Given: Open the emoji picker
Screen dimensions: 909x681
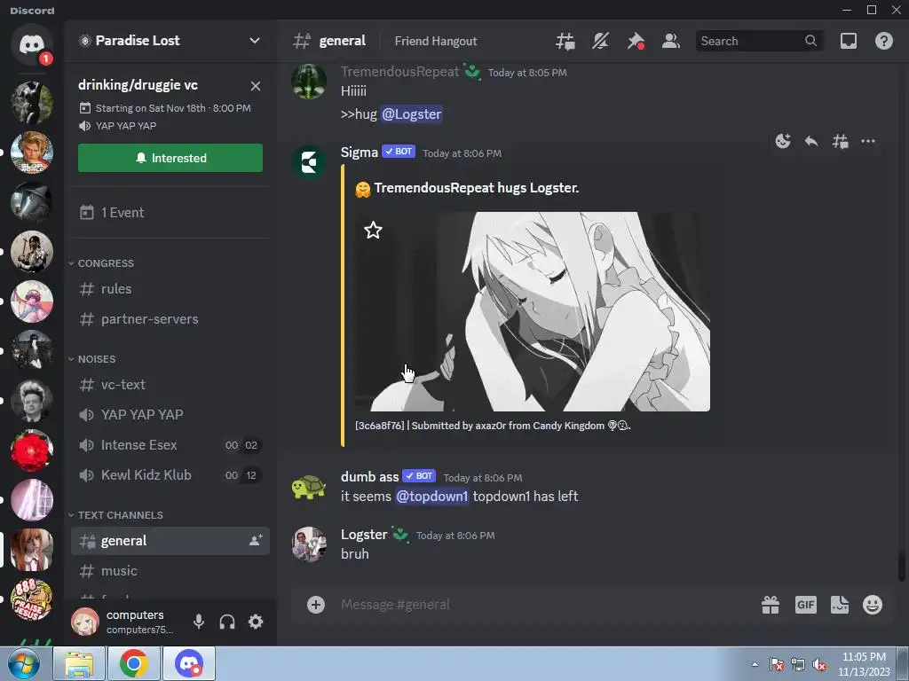Looking at the screenshot, I should click(873, 605).
